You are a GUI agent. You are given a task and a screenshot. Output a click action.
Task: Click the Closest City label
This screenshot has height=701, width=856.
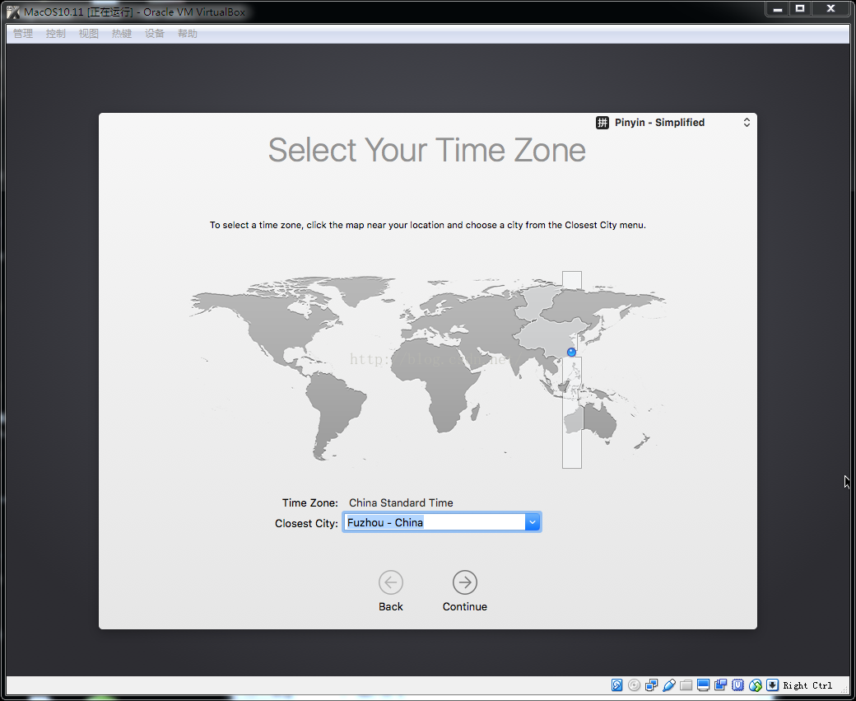[x=306, y=523]
